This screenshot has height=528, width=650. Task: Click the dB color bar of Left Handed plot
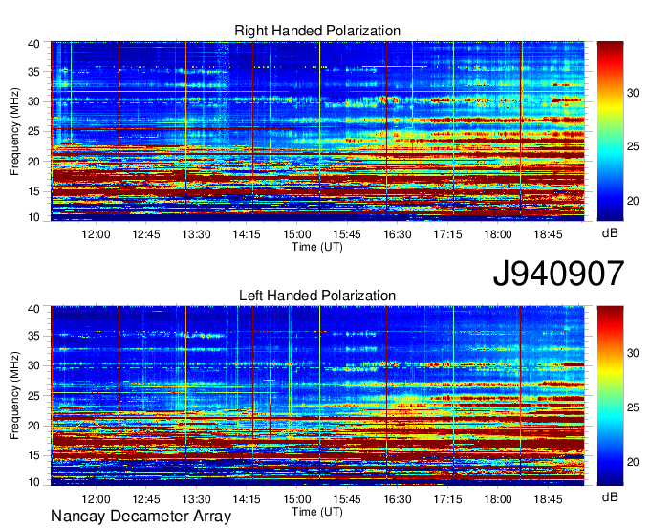pyautogui.click(x=610, y=396)
